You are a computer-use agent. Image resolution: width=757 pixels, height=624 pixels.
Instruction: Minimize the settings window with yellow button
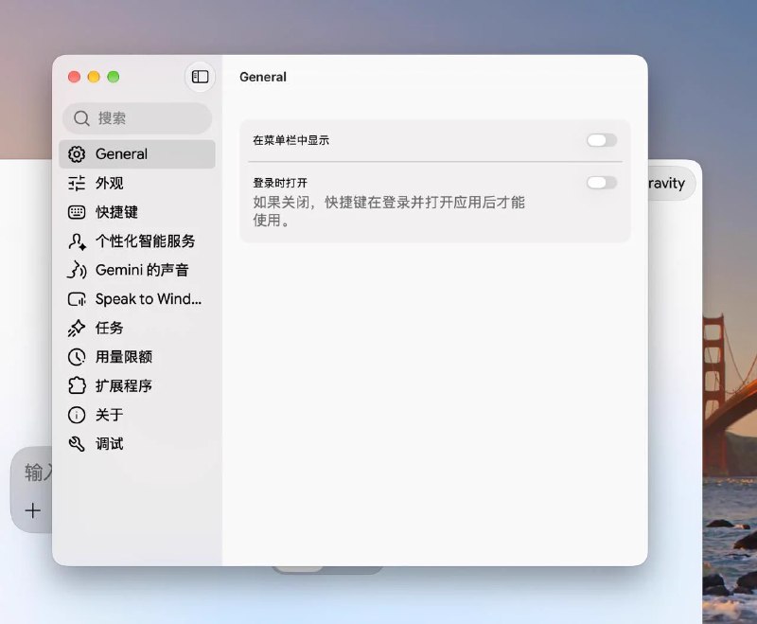(x=94, y=77)
